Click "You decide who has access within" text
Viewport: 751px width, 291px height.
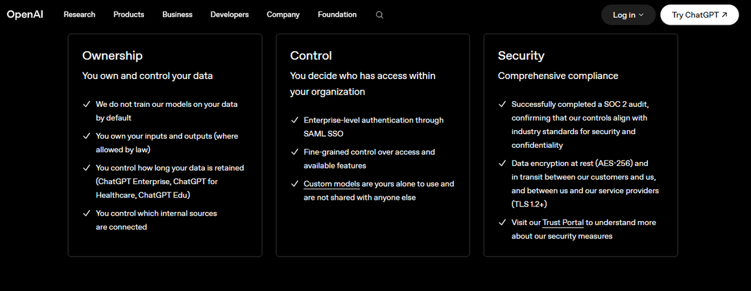tap(363, 76)
